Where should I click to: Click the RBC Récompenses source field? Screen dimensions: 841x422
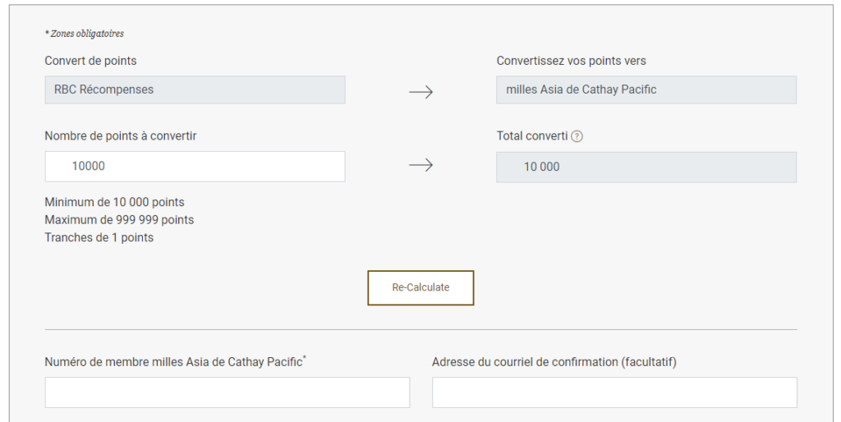(x=195, y=89)
